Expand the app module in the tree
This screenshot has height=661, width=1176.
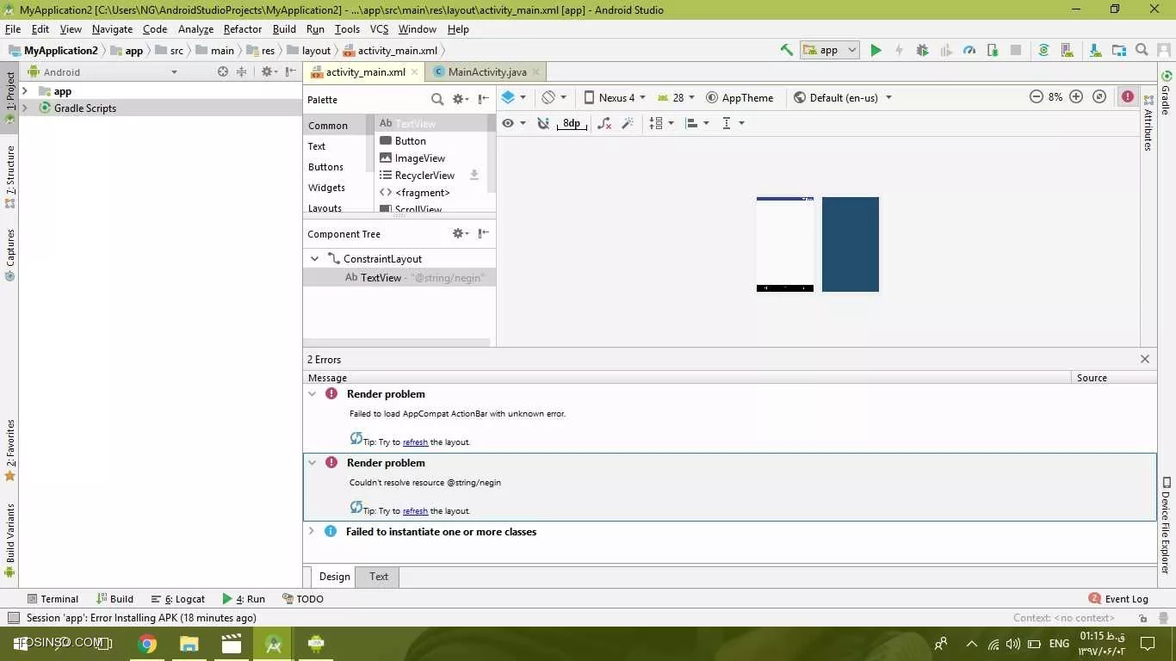click(25, 91)
